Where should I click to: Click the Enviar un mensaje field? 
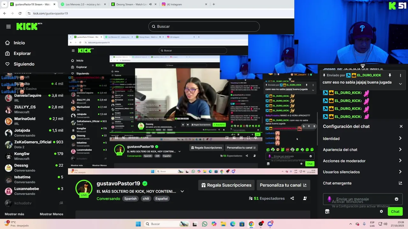click(362, 199)
